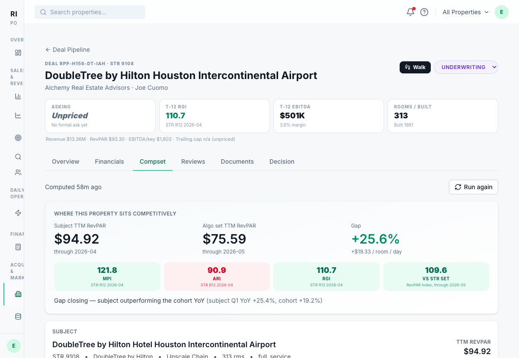Click the Run again button
This screenshot has width=519, height=358.
[x=474, y=187]
